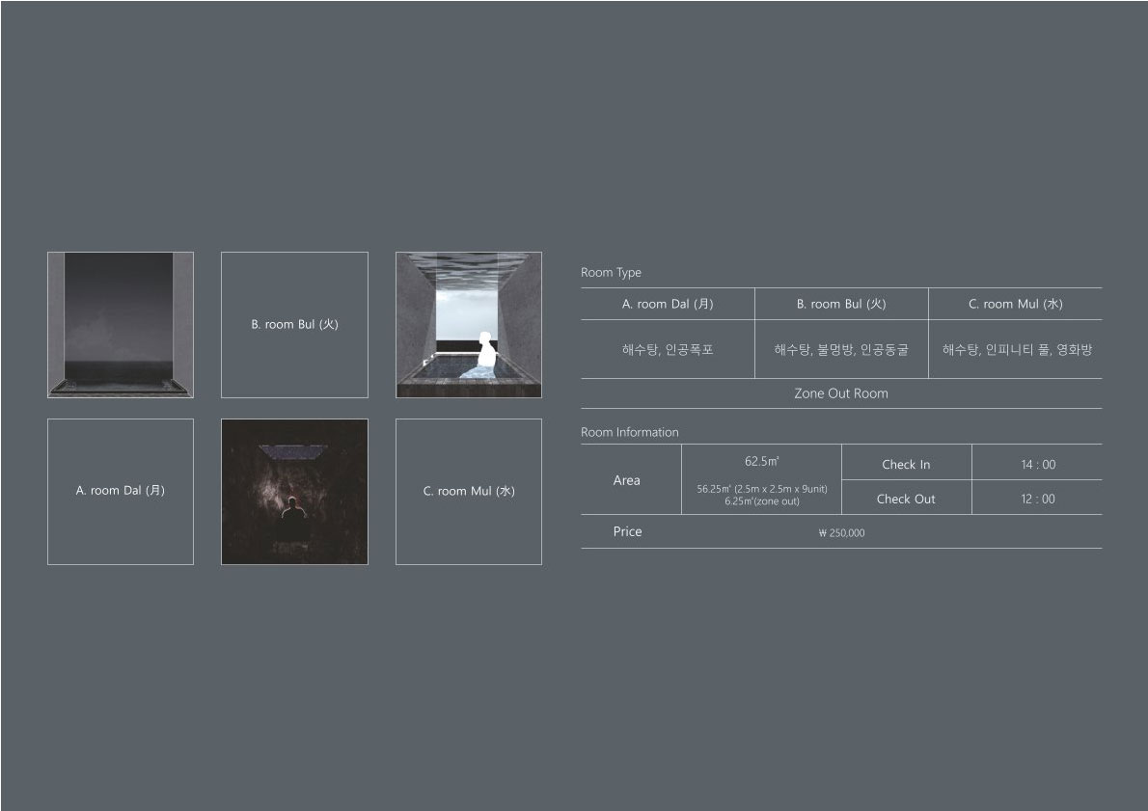
Task: Click the Zone Out Room row
Action: [841, 393]
